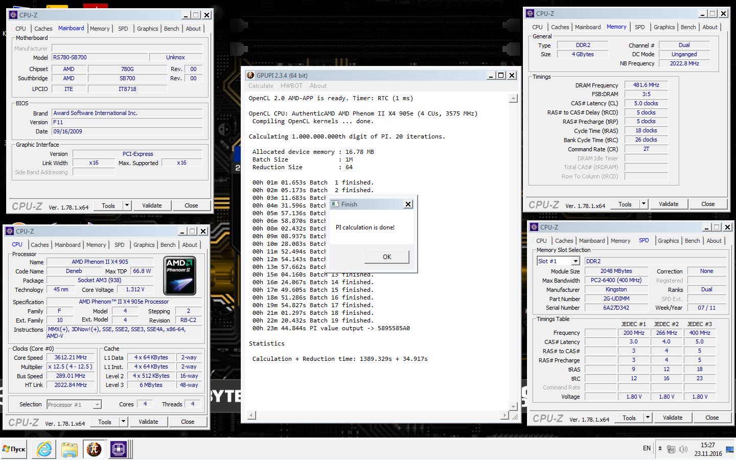This screenshot has width=736, height=460.
Task: Open Tools dropdown arrow in SPD window
Action: pyautogui.click(x=648, y=418)
